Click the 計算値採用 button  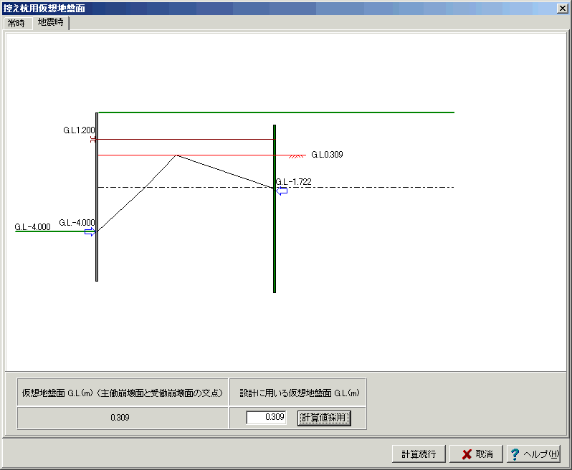[324, 418]
